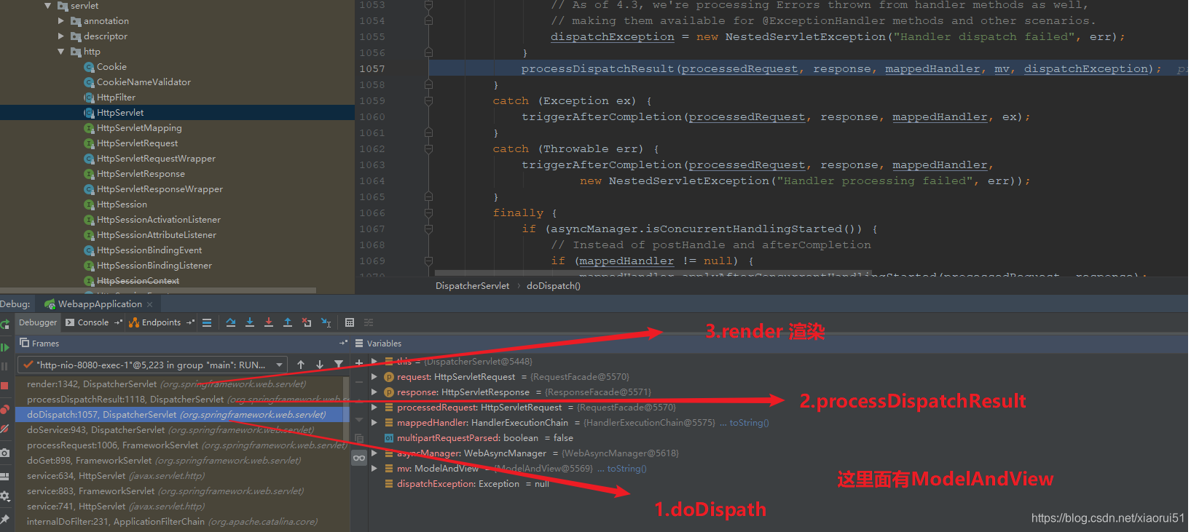This screenshot has width=1191, height=532.
Task: Toggle the show watches glasses icon
Action: [359, 458]
